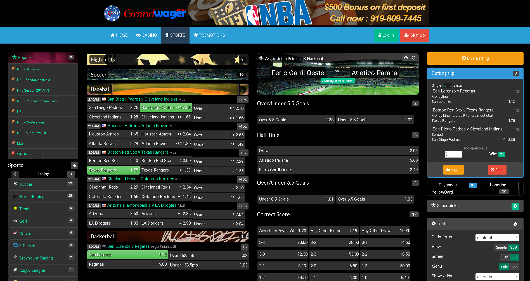Select Golf in the sports list
The image size is (530, 281).
pyautogui.click(x=43, y=221)
